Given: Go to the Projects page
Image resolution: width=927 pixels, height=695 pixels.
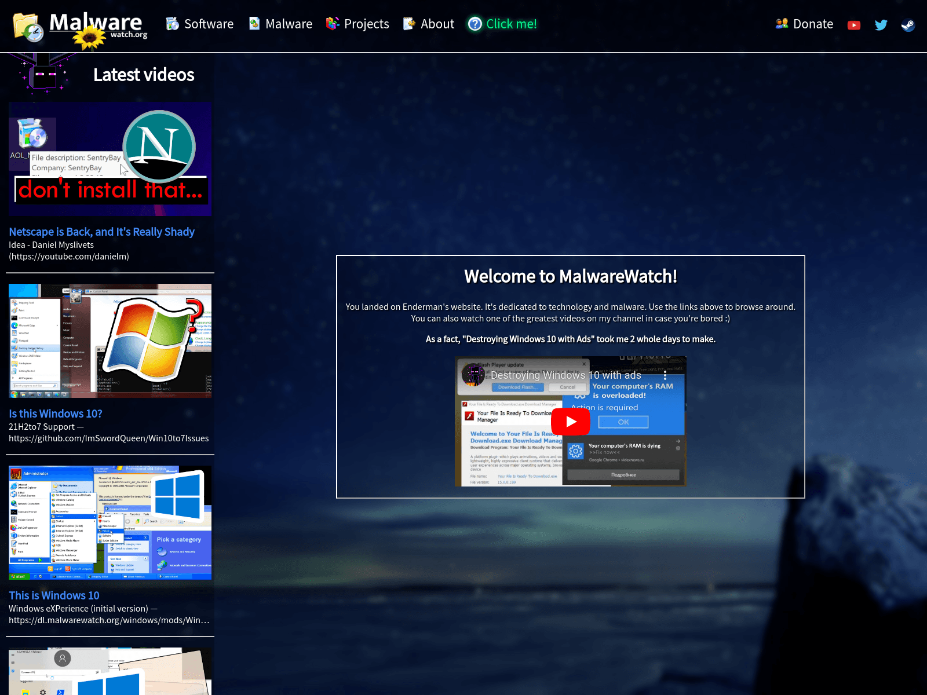Looking at the screenshot, I should pos(357,24).
